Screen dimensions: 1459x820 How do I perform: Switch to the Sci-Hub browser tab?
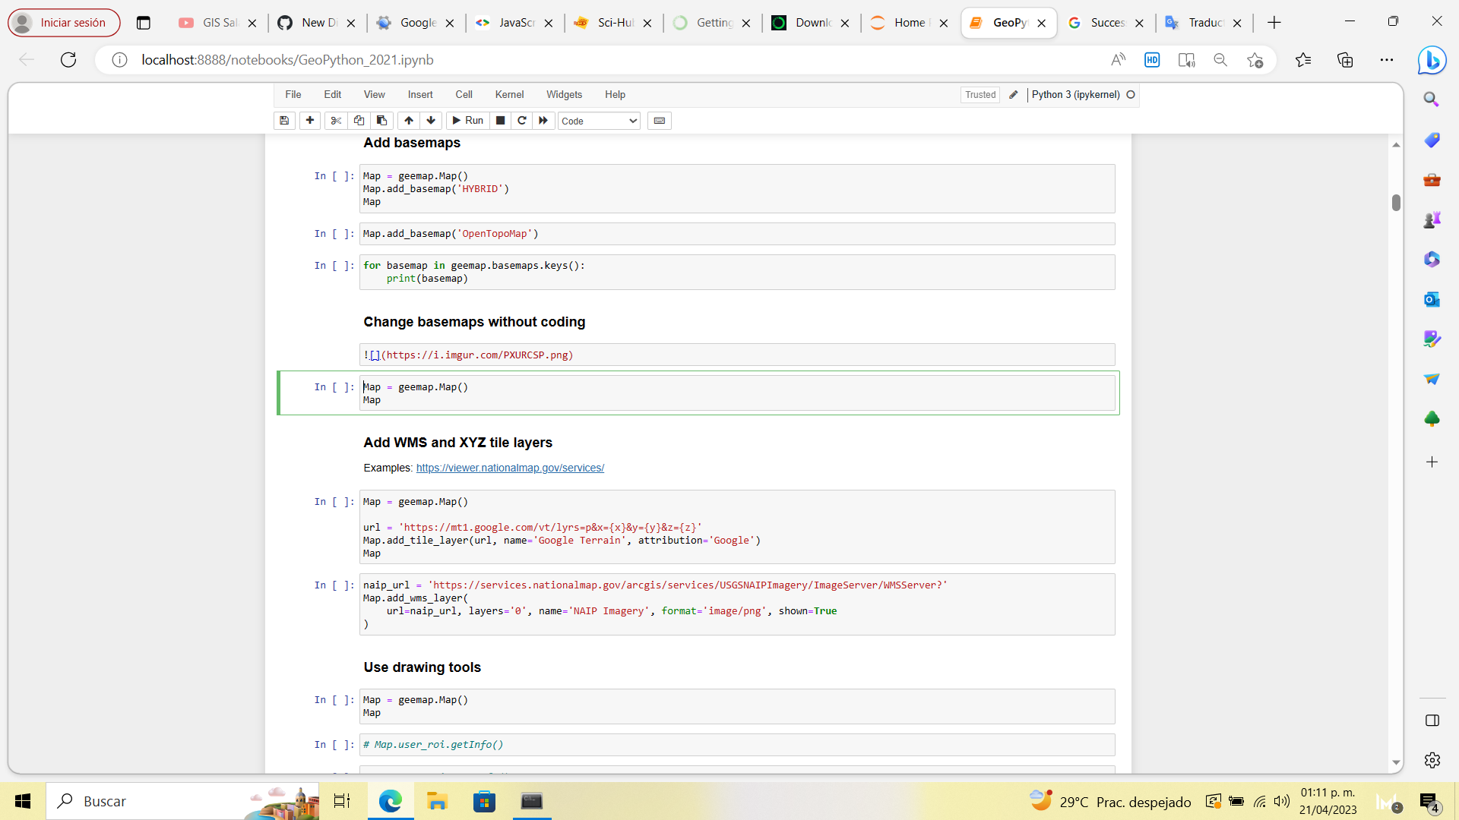[x=612, y=23]
